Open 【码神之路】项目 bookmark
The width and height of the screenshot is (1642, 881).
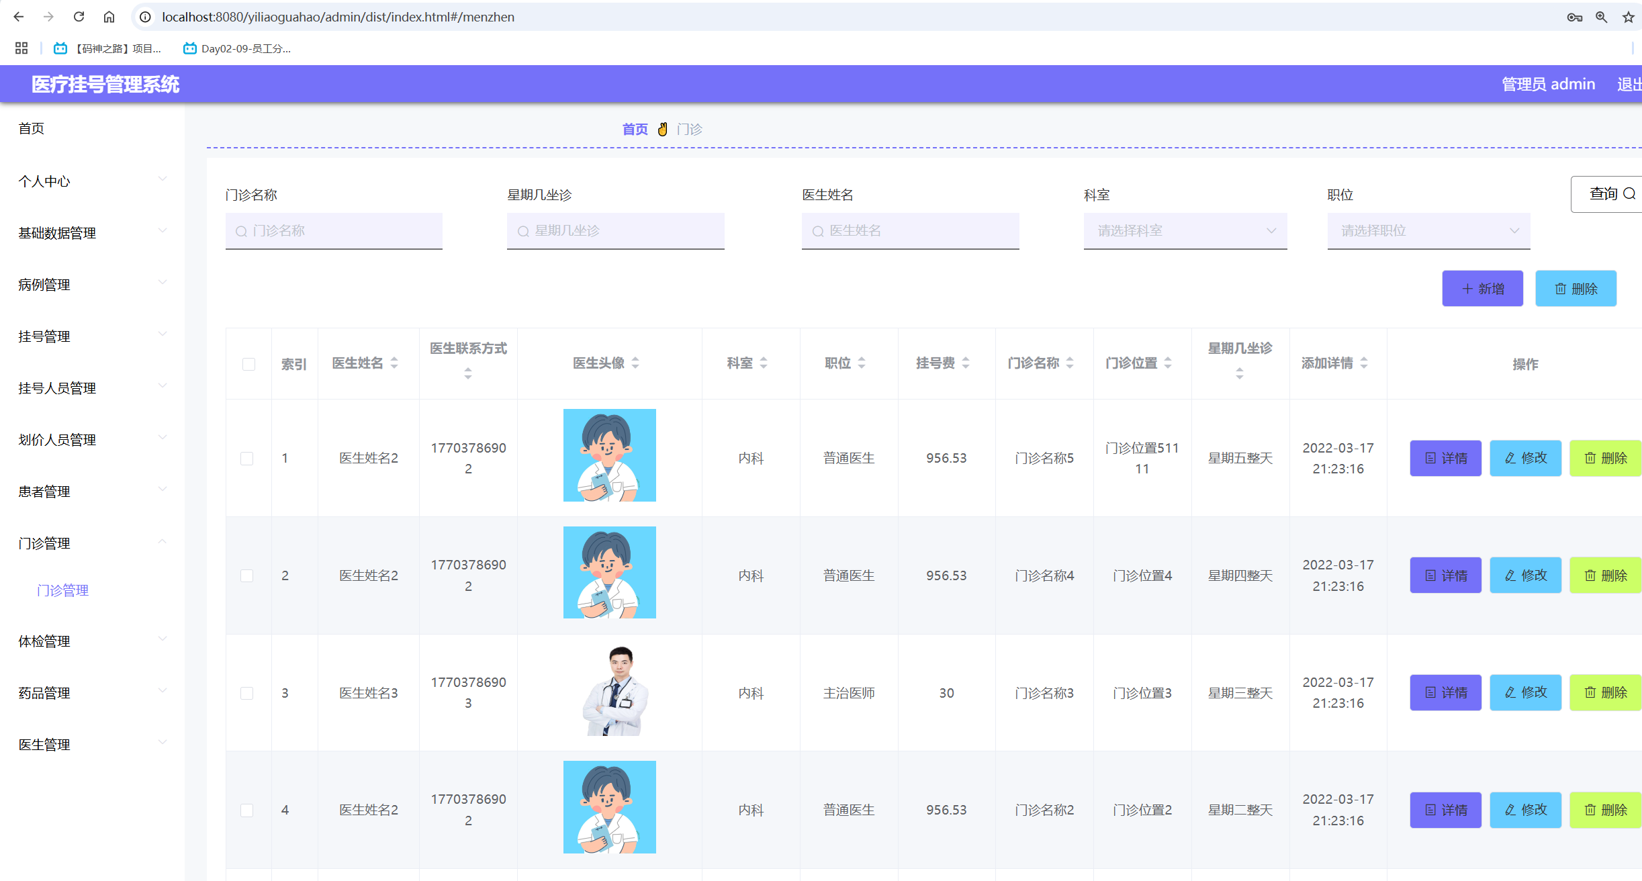[x=107, y=48]
